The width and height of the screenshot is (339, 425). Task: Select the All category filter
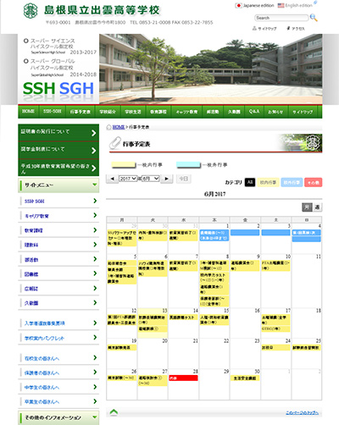click(x=250, y=182)
